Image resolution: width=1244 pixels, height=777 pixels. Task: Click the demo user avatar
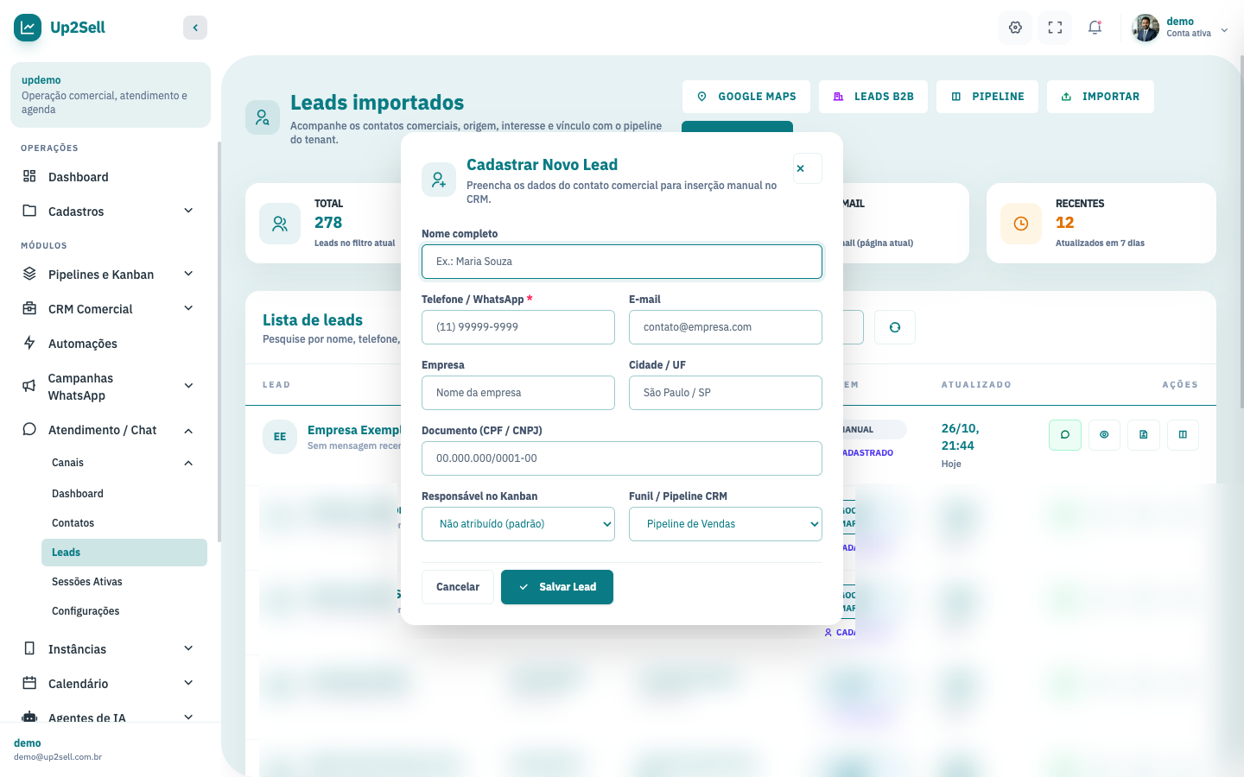click(x=1146, y=28)
